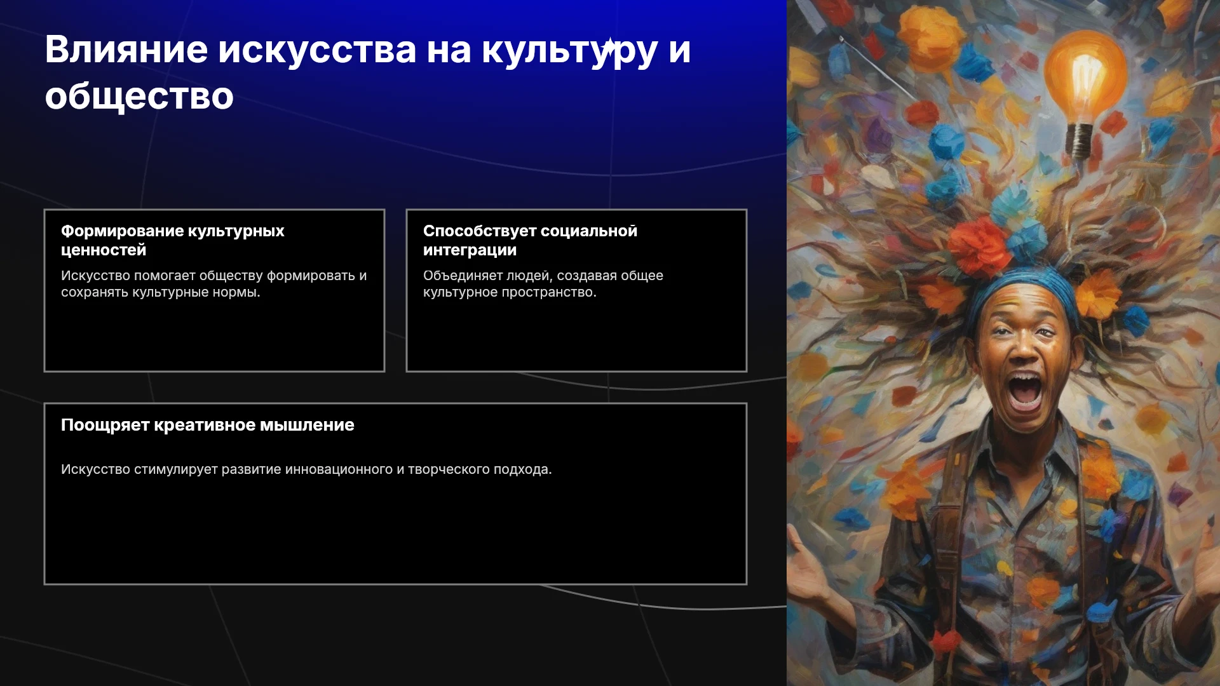Select the heading 'Поощряет креативное мышление'
1220x686 pixels.
point(207,425)
